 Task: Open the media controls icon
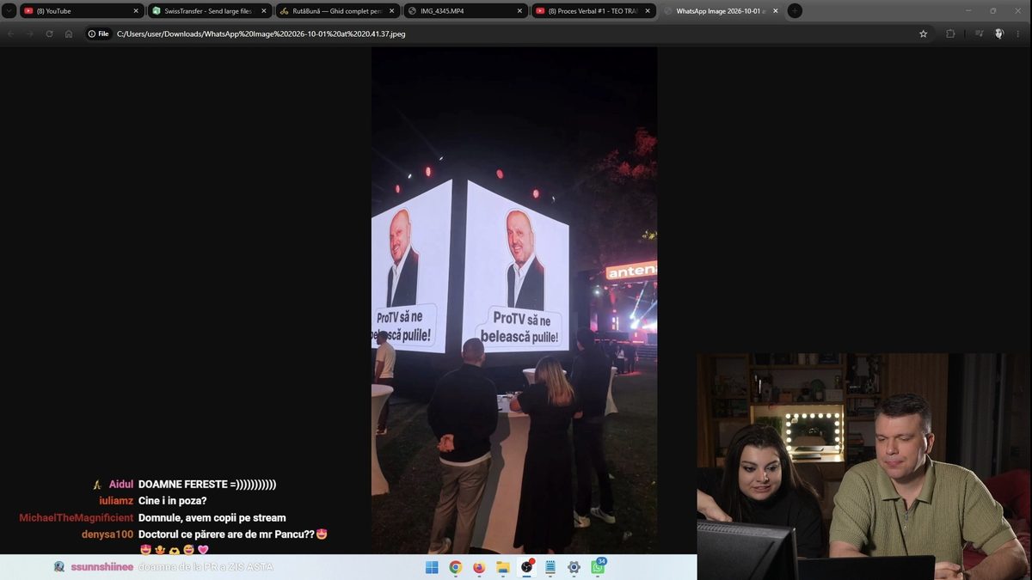pyautogui.click(x=979, y=34)
